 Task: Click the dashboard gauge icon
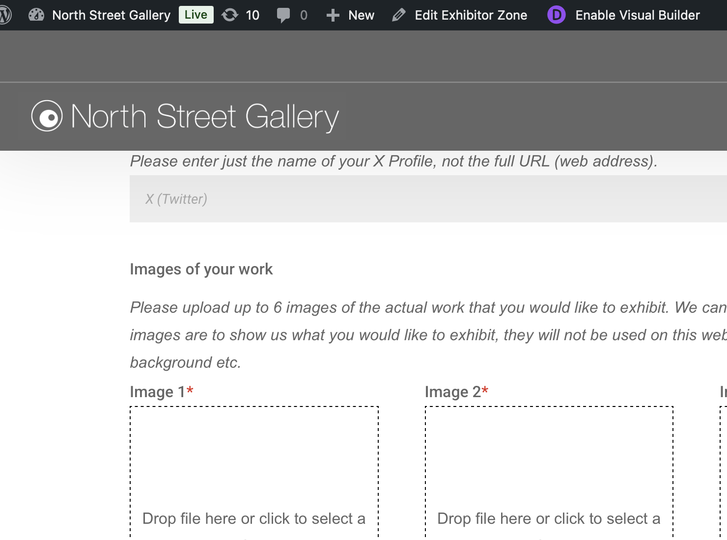pos(36,15)
